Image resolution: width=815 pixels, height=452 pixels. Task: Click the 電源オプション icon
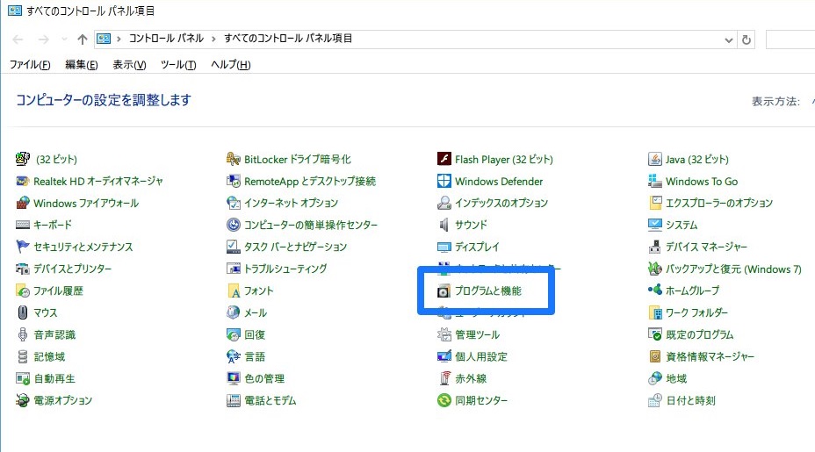22,400
